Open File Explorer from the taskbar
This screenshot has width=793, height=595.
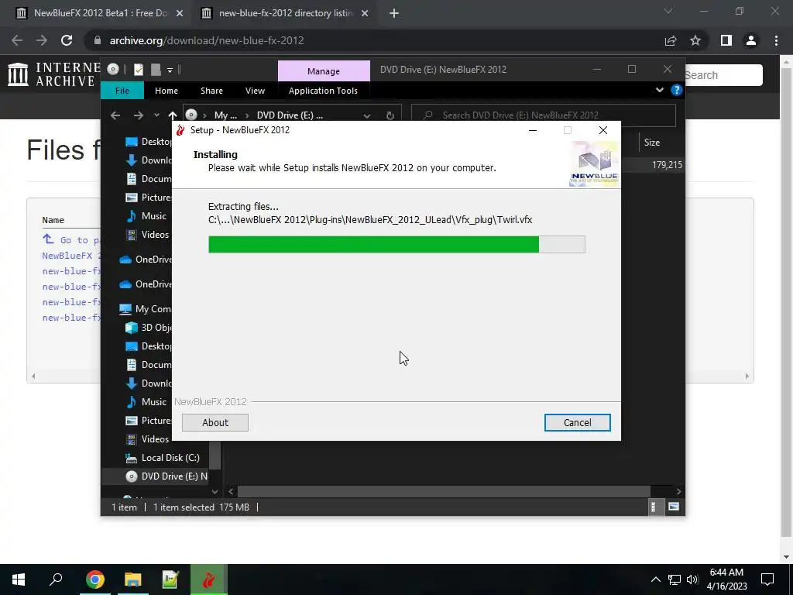[x=133, y=580]
